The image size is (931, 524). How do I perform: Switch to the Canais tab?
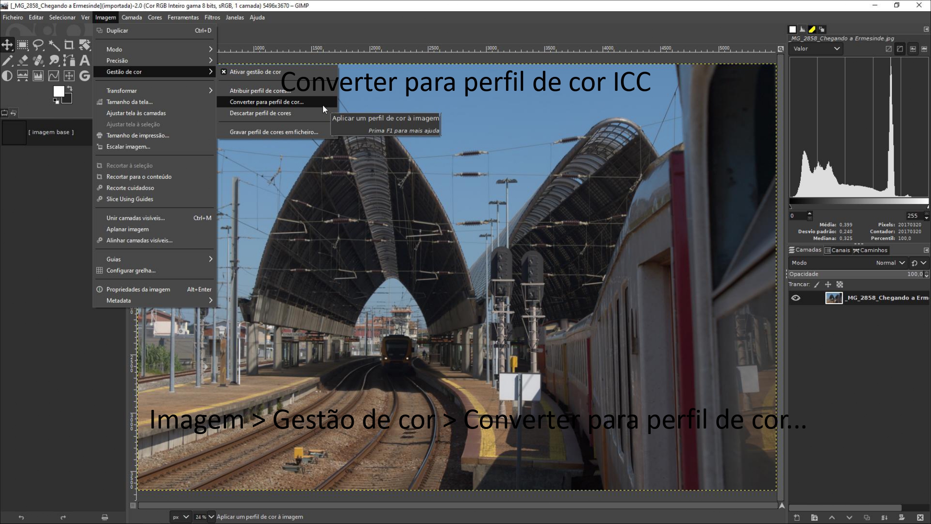(x=837, y=250)
